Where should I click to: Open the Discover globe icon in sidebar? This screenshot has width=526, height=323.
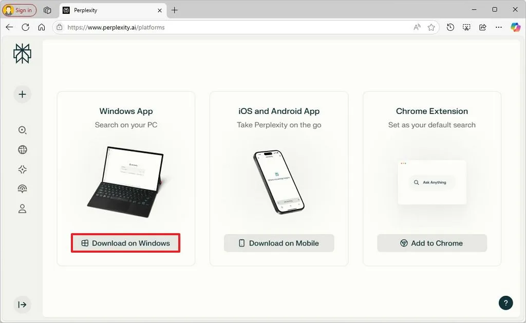[x=22, y=149]
